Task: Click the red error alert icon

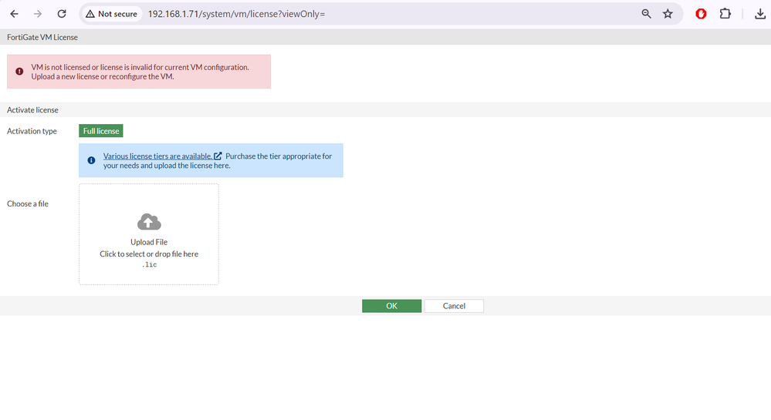Action: click(x=19, y=71)
